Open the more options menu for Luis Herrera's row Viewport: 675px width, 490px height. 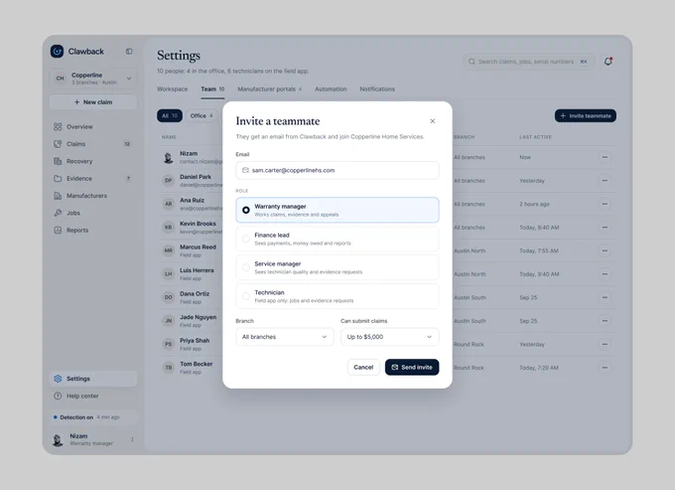605,274
